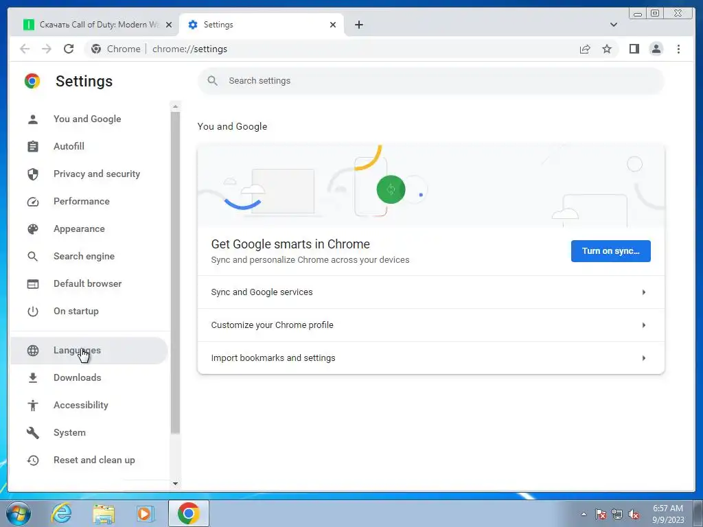
Task: Open the Autofill settings section
Action: [x=69, y=147]
